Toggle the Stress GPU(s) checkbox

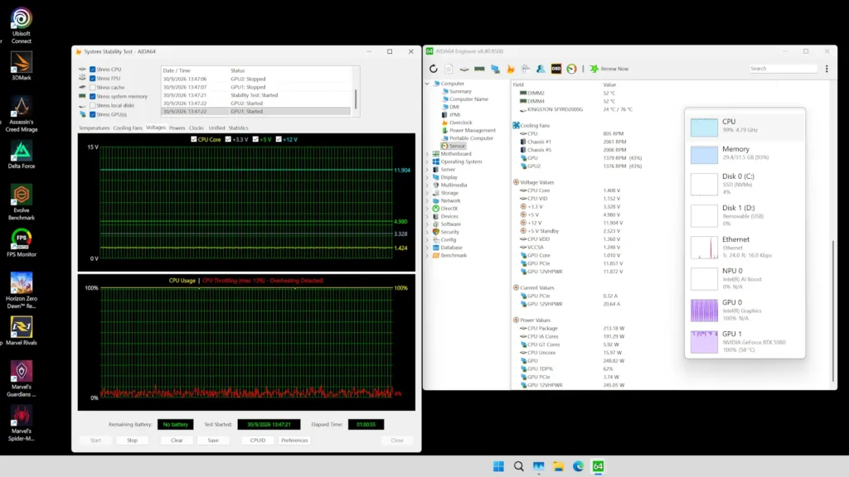coord(93,114)
